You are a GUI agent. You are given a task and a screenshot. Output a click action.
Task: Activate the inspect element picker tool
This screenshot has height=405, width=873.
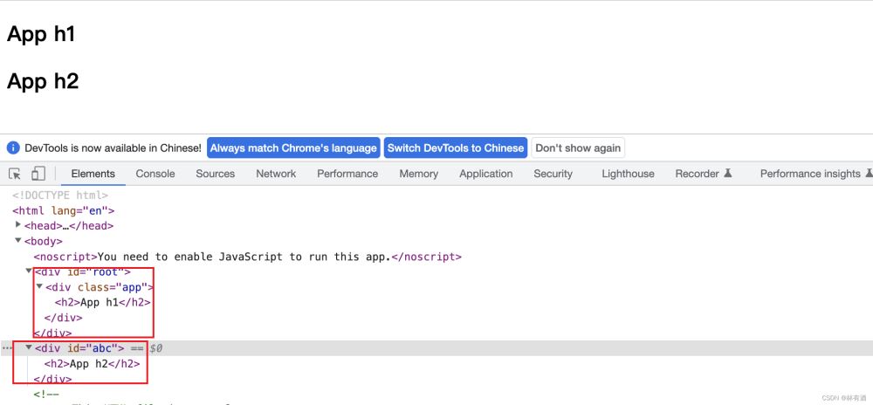[15, 174]
